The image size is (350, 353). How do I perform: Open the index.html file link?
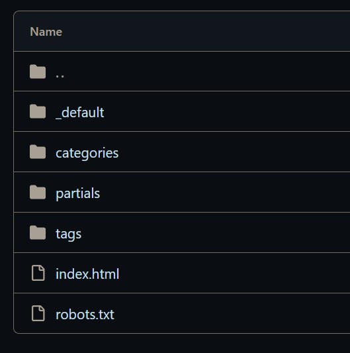pos(87,274)
